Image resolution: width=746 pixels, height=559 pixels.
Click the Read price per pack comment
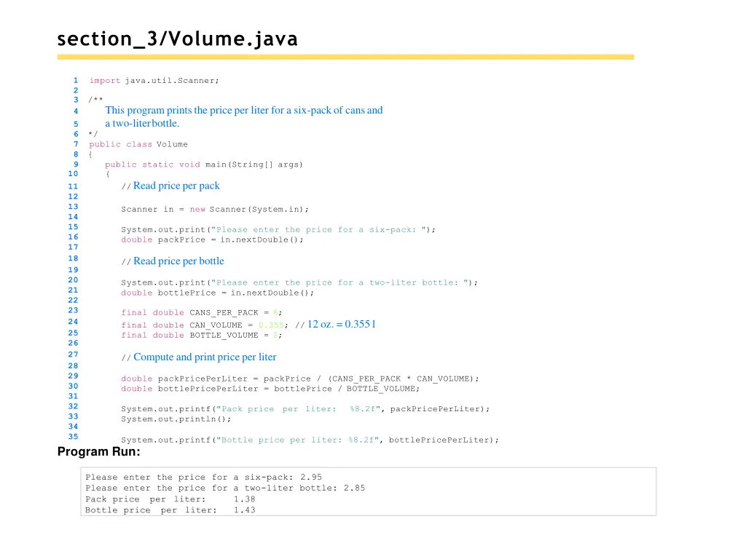tap(171, 186)
